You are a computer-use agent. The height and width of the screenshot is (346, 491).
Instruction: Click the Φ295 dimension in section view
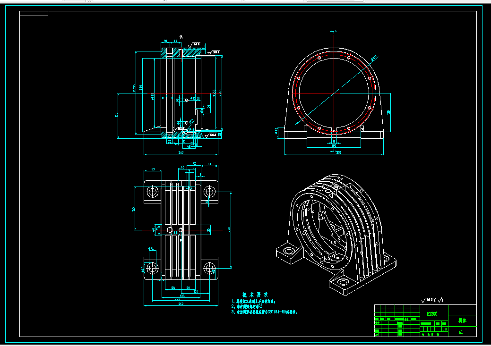click(x=134, y=88)
